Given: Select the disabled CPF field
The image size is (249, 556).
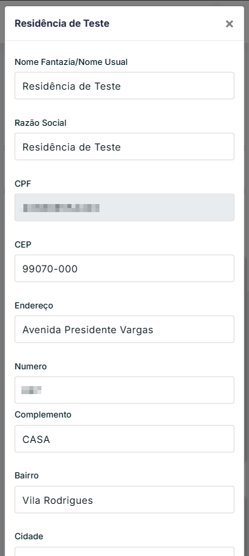Looking at the screenshot, I should point(124,207).
